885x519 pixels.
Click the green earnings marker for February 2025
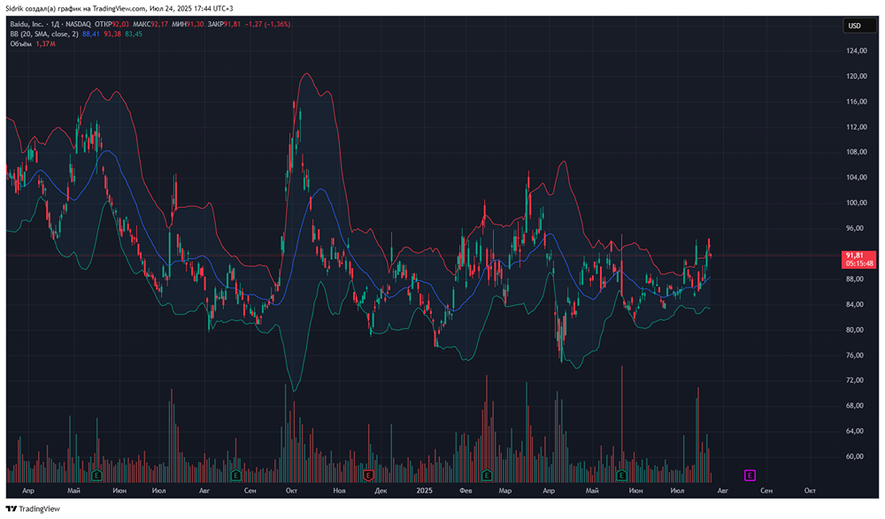tap(487, 476)
